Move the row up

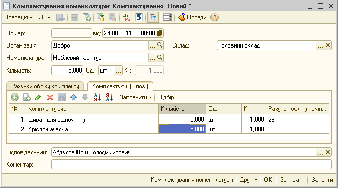pyautogui.click(x=74, y=97)
